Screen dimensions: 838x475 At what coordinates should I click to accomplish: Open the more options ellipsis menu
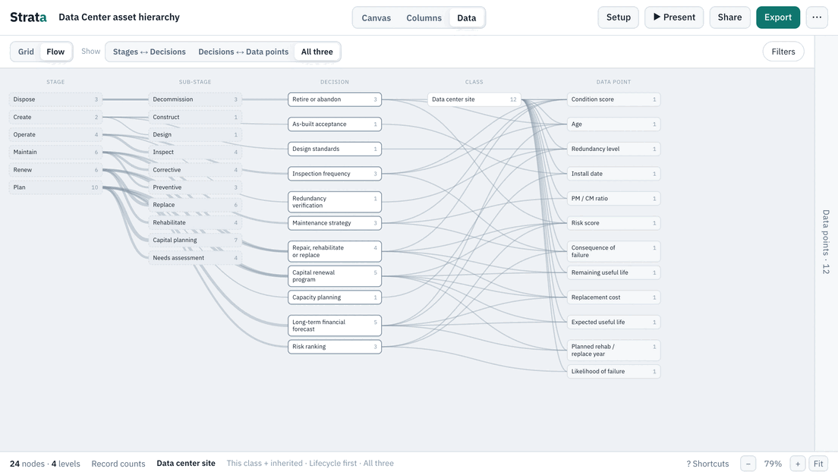pos(817,17)
